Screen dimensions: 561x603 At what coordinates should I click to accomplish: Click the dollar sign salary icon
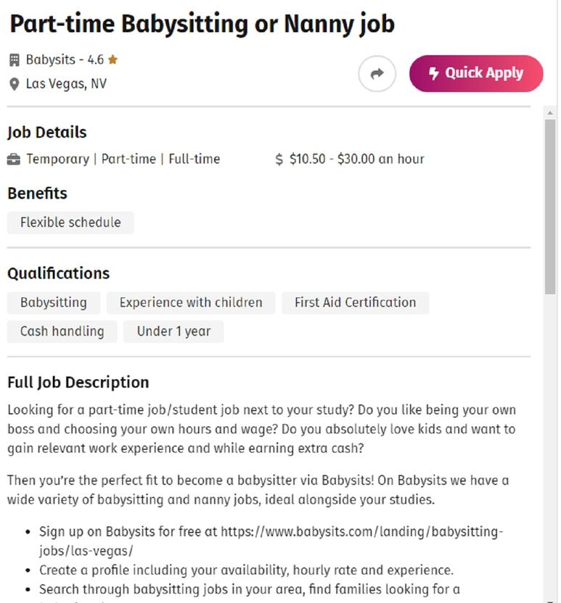pos(279,159)
